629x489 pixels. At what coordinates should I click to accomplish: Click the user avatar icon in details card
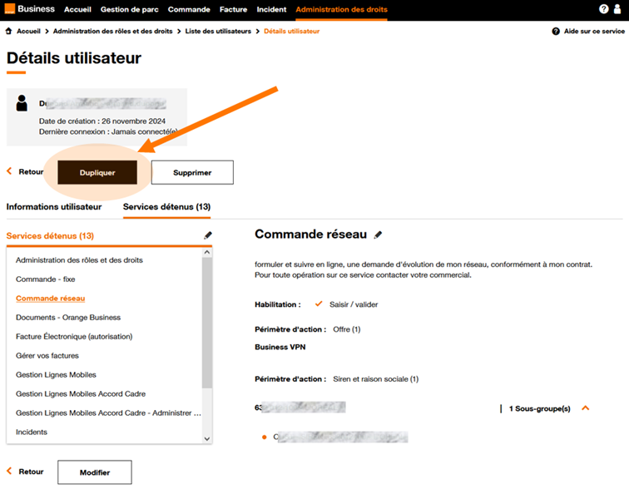pyautogui.click(x=22, y=103)
